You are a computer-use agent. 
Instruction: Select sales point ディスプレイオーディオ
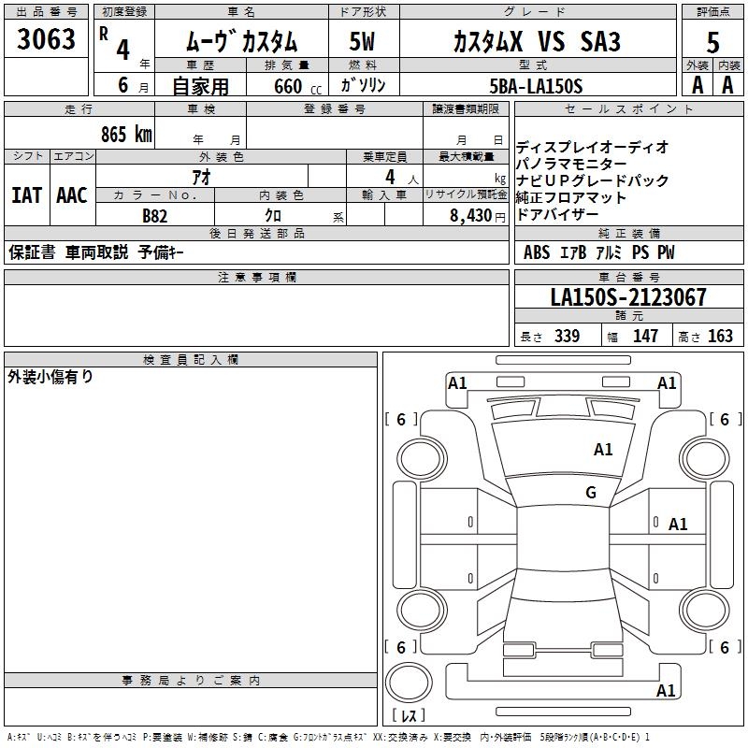[593, 147]
